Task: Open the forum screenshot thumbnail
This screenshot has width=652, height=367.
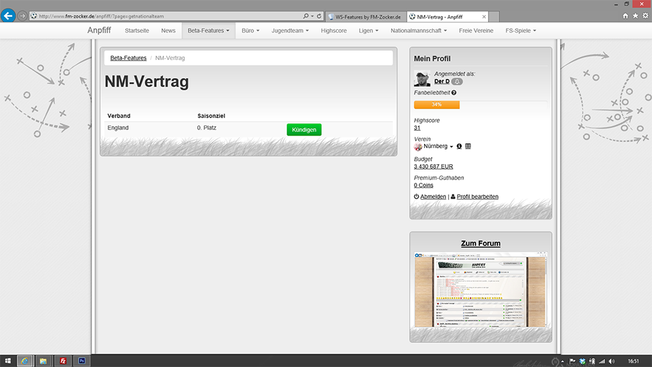Action: (x=480, y=290)
